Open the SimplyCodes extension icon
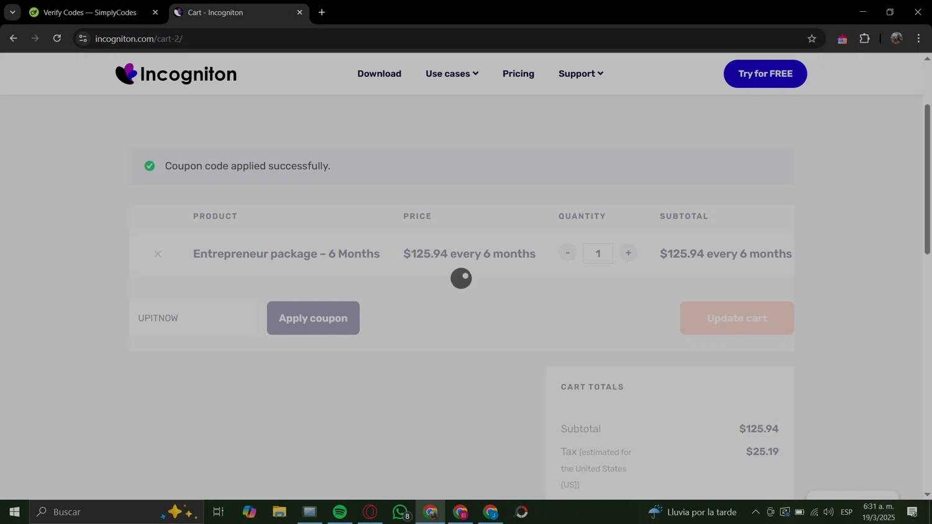This screenshot has height=524, width=932. (843, 38)
